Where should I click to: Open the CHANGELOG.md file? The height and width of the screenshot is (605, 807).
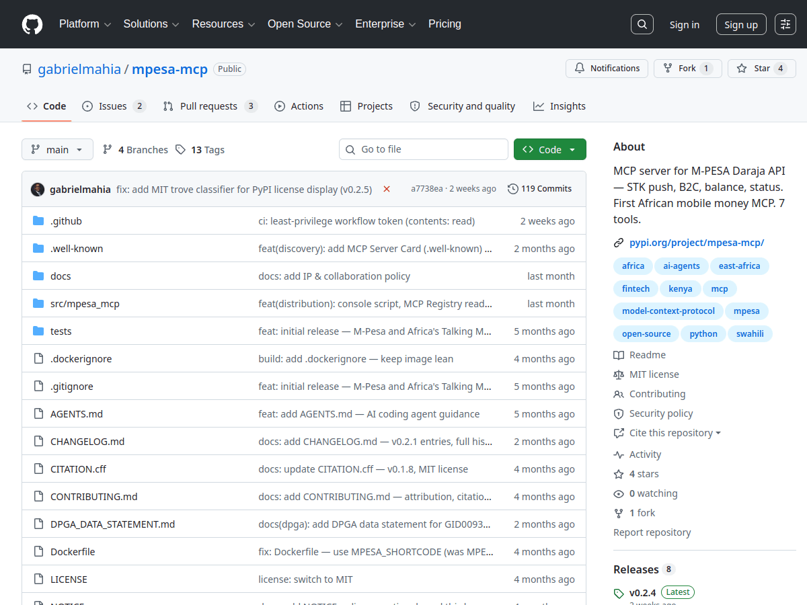pyautogui.click(x=87, y=442)
